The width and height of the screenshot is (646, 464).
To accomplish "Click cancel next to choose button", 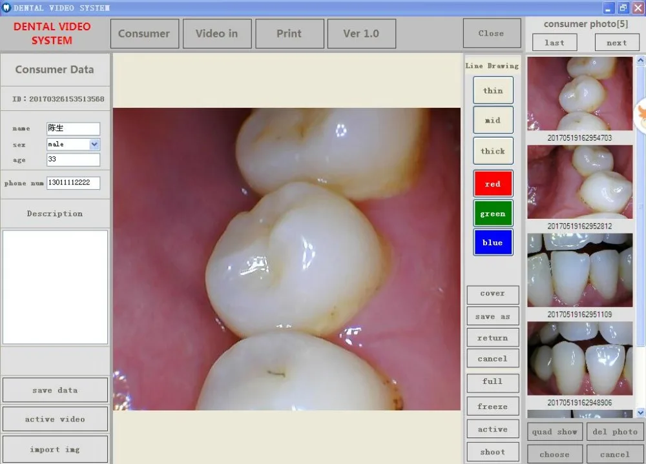I will (x=615, y=454).
